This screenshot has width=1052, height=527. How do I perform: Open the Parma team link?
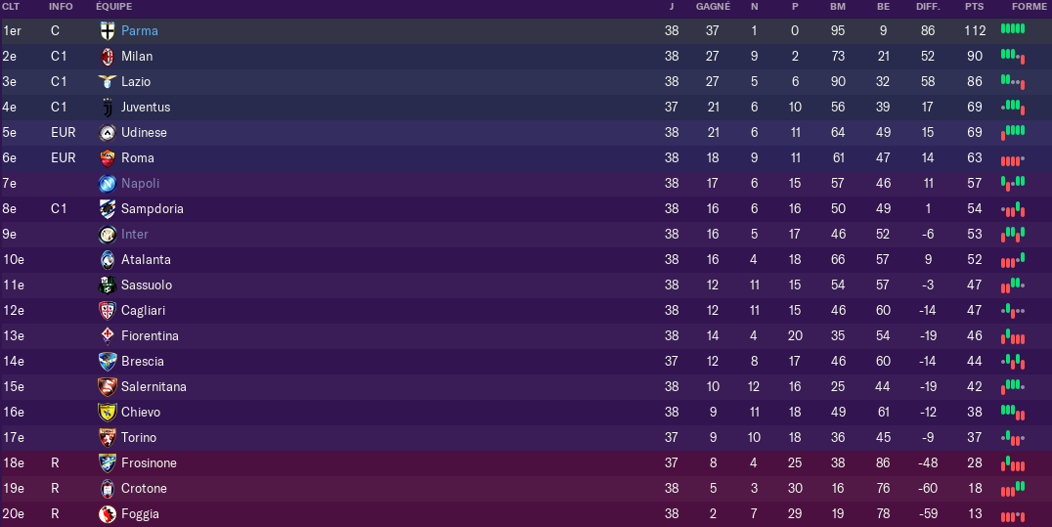(140, 31)
